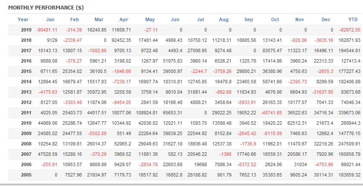This screenshot has width=363, height=186.
Task: Select the Jan column header
Action: pos(50,19)
